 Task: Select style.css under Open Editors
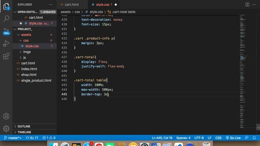coord(35,24)
